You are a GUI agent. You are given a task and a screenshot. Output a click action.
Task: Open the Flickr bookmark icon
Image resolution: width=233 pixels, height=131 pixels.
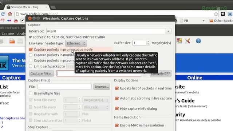point(9,20)
